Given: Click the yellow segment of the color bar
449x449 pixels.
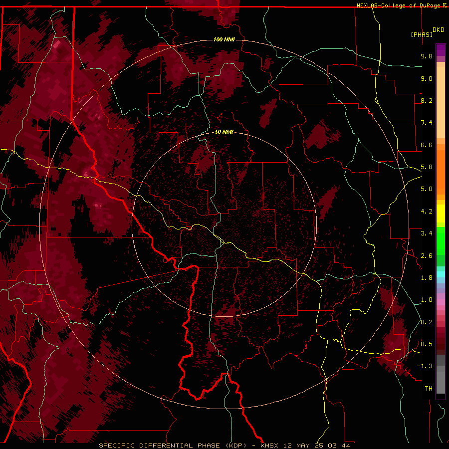Looking at the screenshot, I should coord(441,214).
